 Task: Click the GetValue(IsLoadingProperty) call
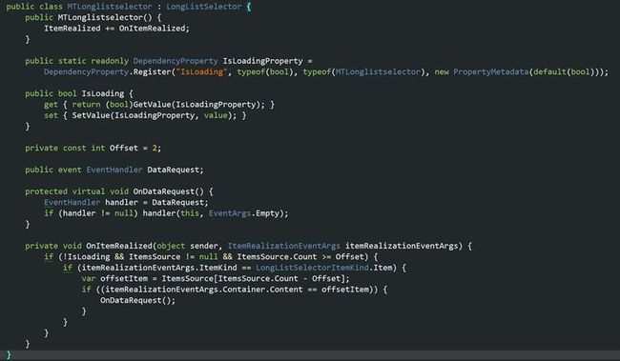click(196, 104)
